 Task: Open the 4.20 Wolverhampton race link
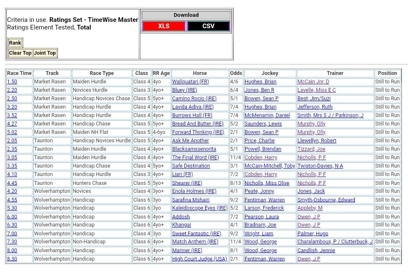(x=12, y=191)
